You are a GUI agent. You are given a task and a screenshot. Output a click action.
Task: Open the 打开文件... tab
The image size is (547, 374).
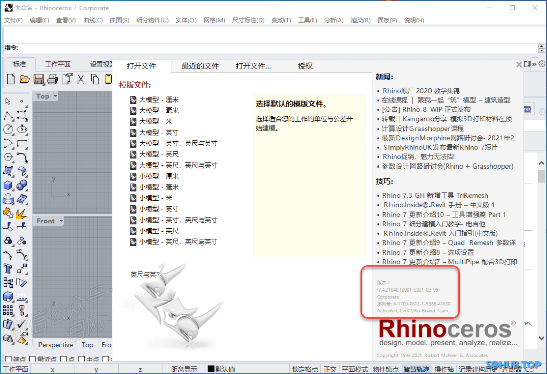[253, 66]
